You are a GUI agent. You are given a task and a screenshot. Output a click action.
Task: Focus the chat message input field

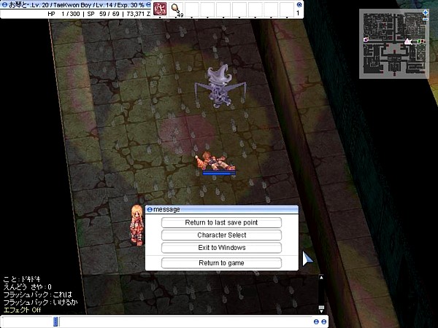coord(185,321)
